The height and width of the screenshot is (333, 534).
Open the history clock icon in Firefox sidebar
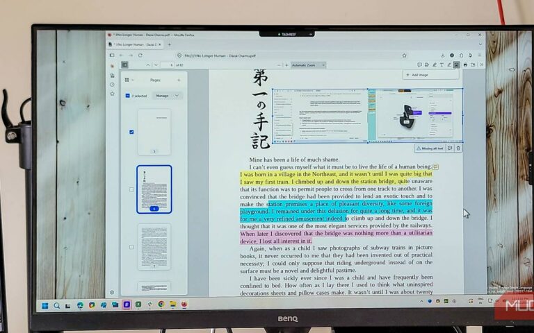pos(113,84)
